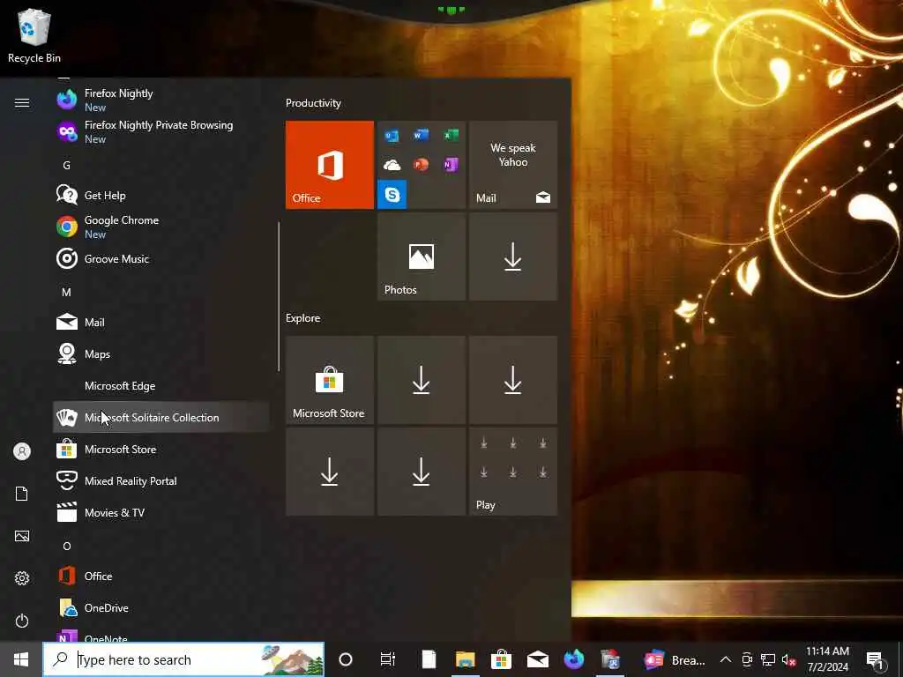Open the Play folder tile
Viewport: 903px width, 677px height.
(513, 472)
